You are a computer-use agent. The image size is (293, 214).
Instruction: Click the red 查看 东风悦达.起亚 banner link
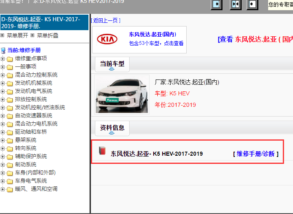pos(255,39)
